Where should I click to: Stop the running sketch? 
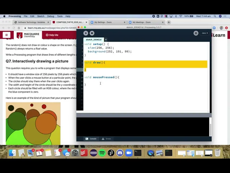point(92,33)
